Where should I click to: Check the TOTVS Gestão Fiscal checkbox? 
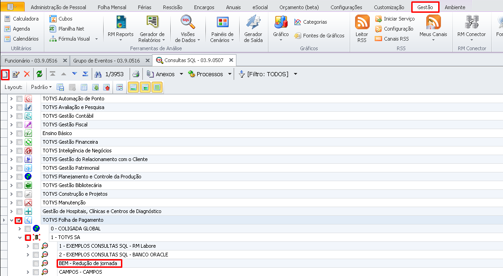pyautogui.click(x=20, y=125)
